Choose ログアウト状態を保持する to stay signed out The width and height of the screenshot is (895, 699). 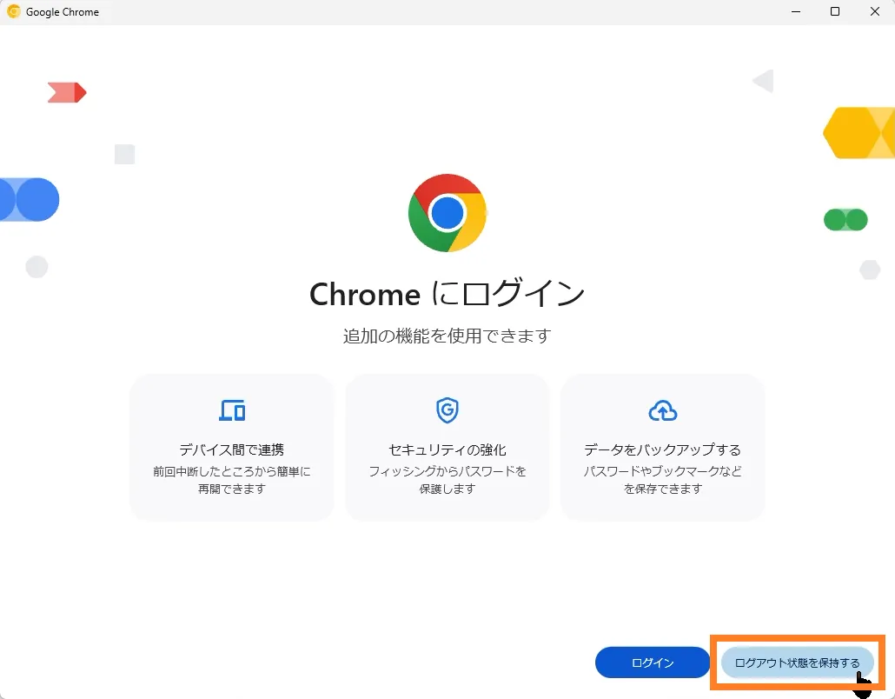pyautogui.click(x=797, y=662)
